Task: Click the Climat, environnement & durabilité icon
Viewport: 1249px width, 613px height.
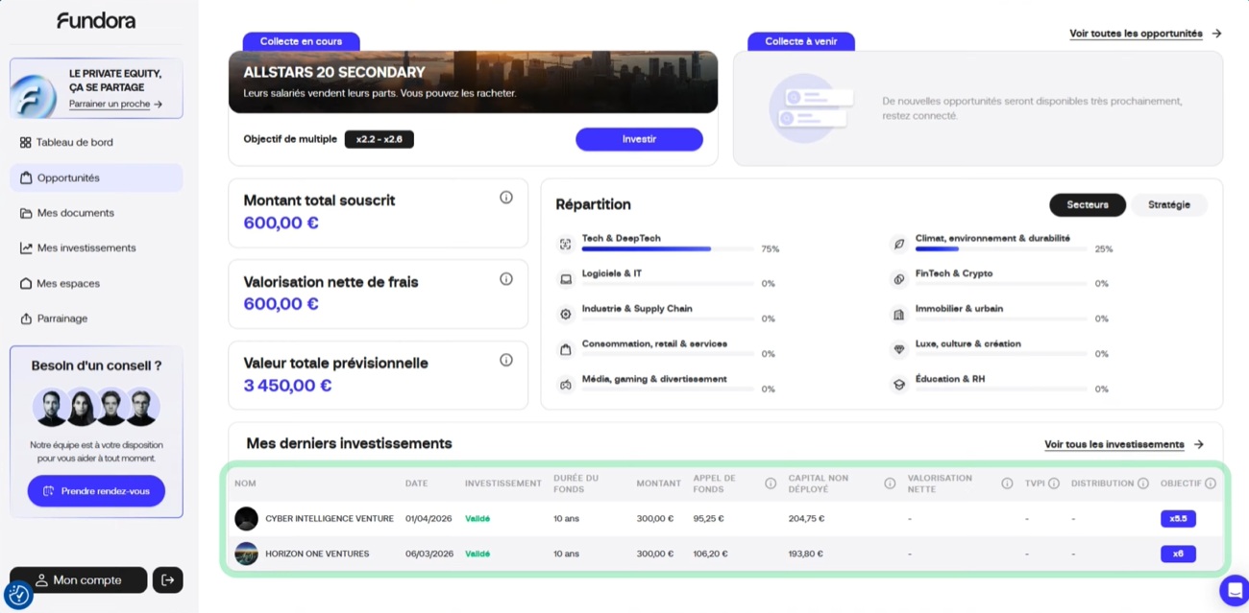Action: pyautogui.click(x=899, y=245)
